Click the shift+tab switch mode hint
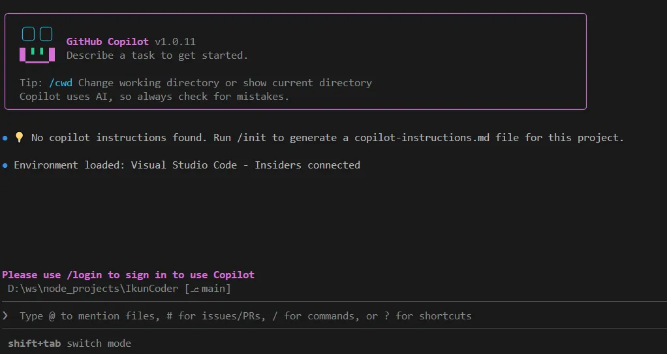The height and width of the screenshot is (354, 667). click(69, 344)
